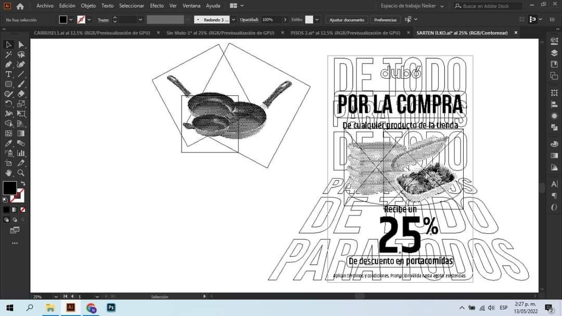Select the Rotate tool

click(x=9, y=104)
